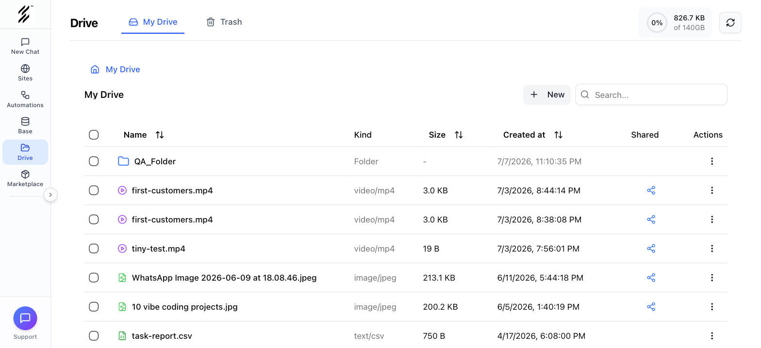The height and width of the screenshot is (348, 761).
Task: Open Marketplace in sidebar
Action: point(25,178)
